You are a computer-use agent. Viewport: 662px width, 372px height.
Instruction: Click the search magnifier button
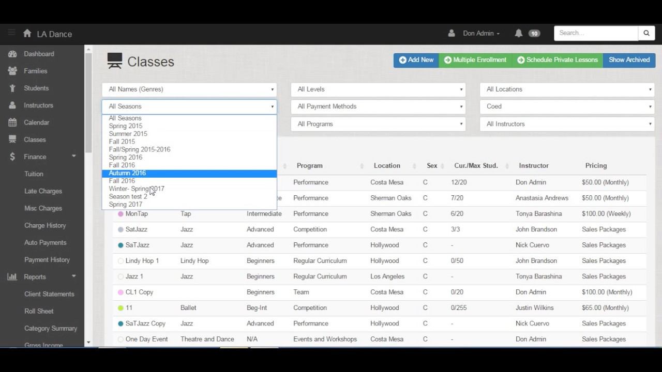[x=646, y=33]
